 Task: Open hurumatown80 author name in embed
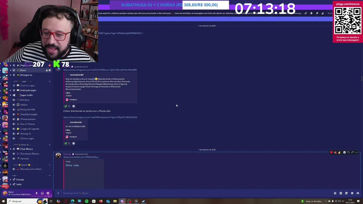pyautogui.click(x=77, y=75)
